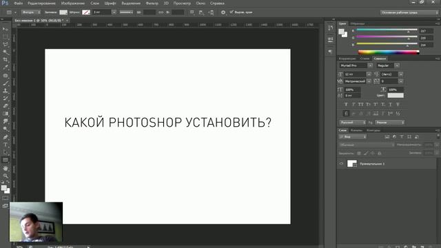Click the Character panel text color swatch
The width and height of the screenshot is (441, 248).
tap(396, 96)
